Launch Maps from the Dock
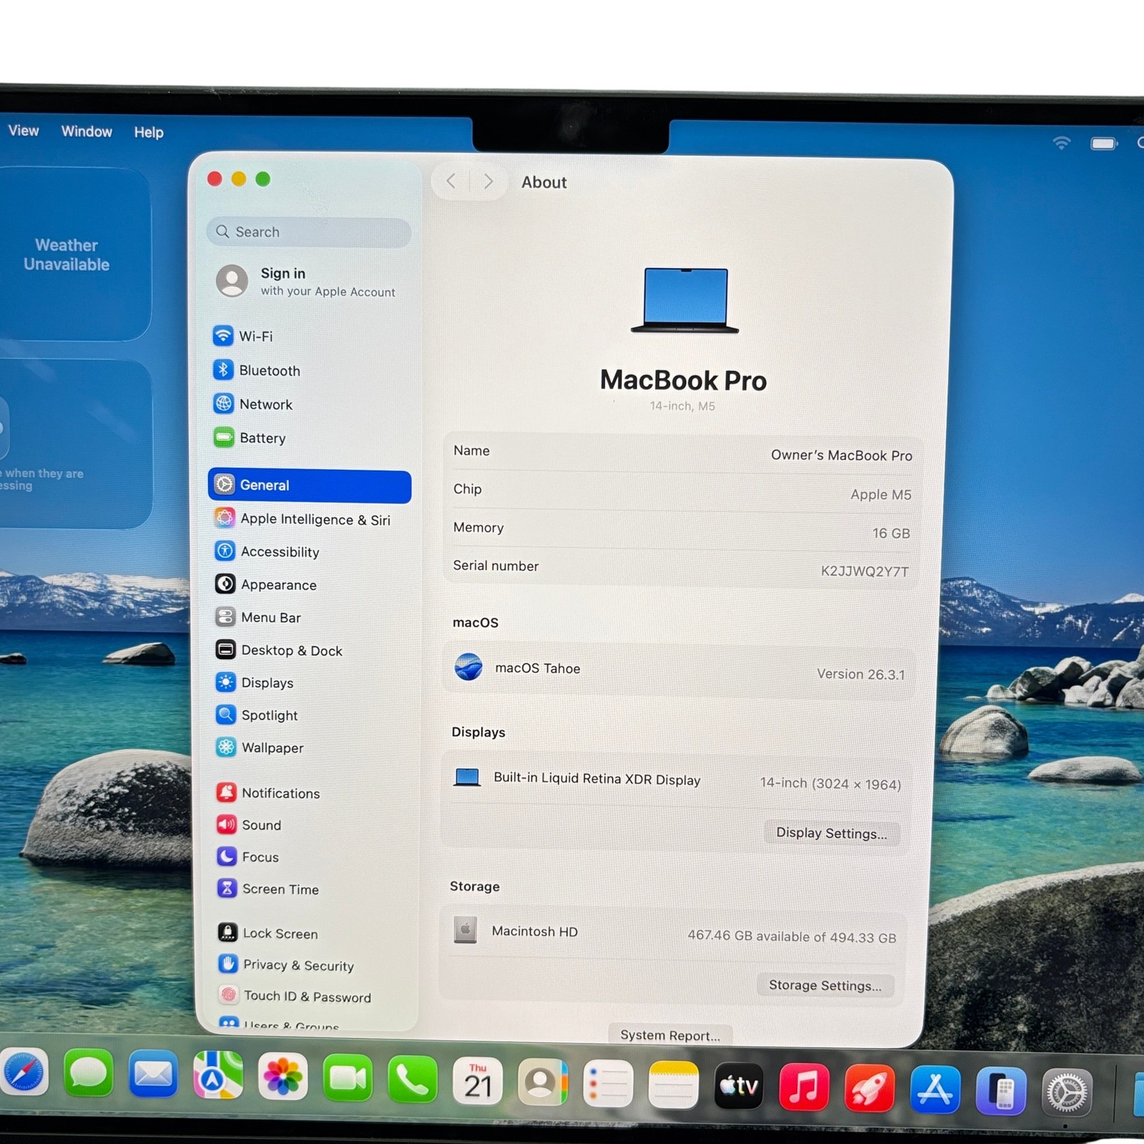The height and width of the screenshot is (1144, 1144). tap(218, 1075)
